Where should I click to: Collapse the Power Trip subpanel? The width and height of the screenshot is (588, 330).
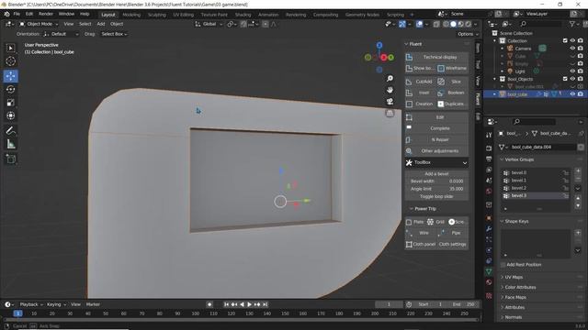425,209
